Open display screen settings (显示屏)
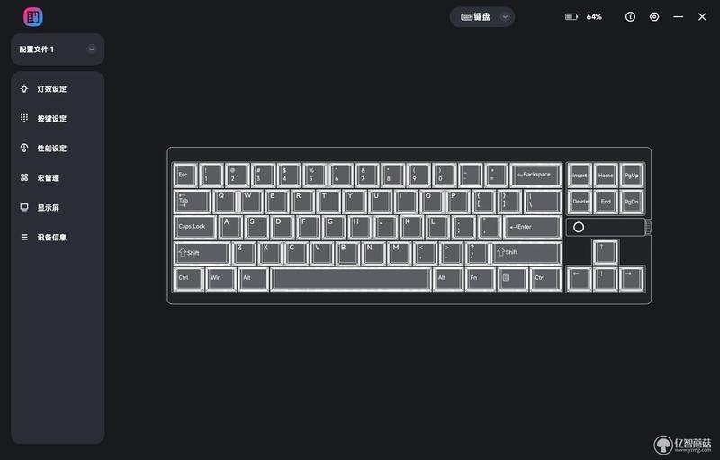Screen dimensions: 720x460 [40, 208]
